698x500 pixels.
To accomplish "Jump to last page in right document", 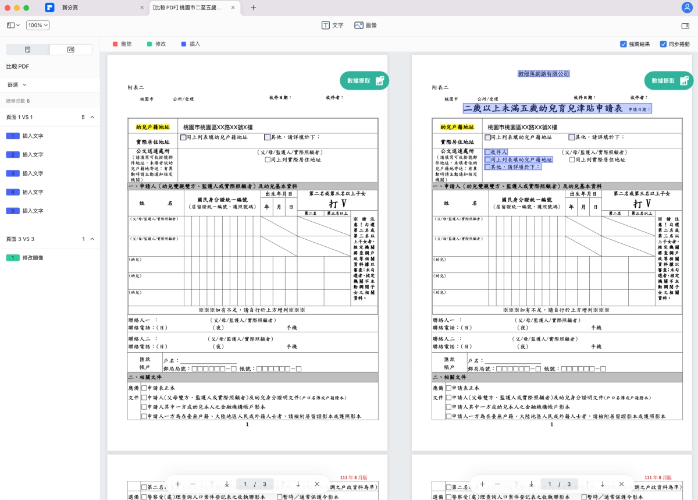I will (x=531, y=484).
